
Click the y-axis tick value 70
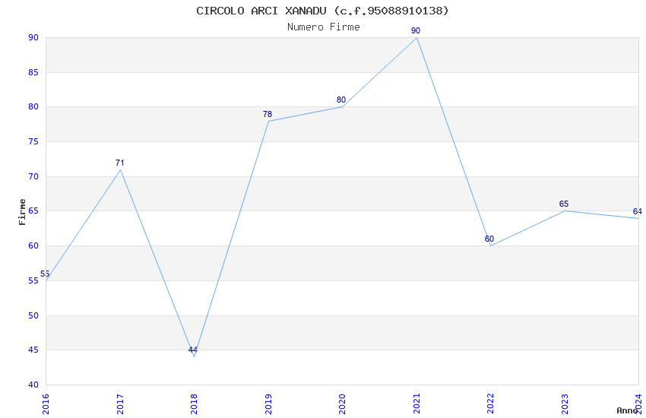click(x=33, y=176)
